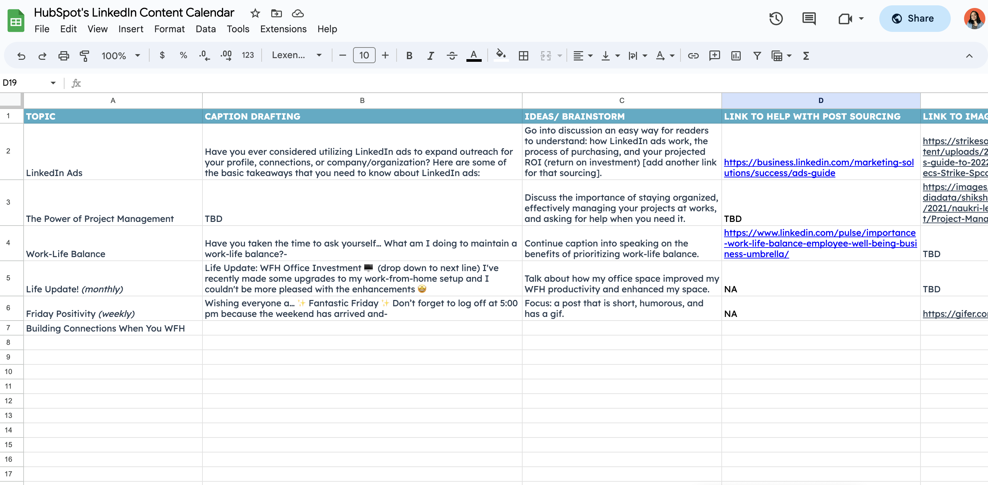
Task: Click the Functions sigma icon
Action: (x=806, y=56)
